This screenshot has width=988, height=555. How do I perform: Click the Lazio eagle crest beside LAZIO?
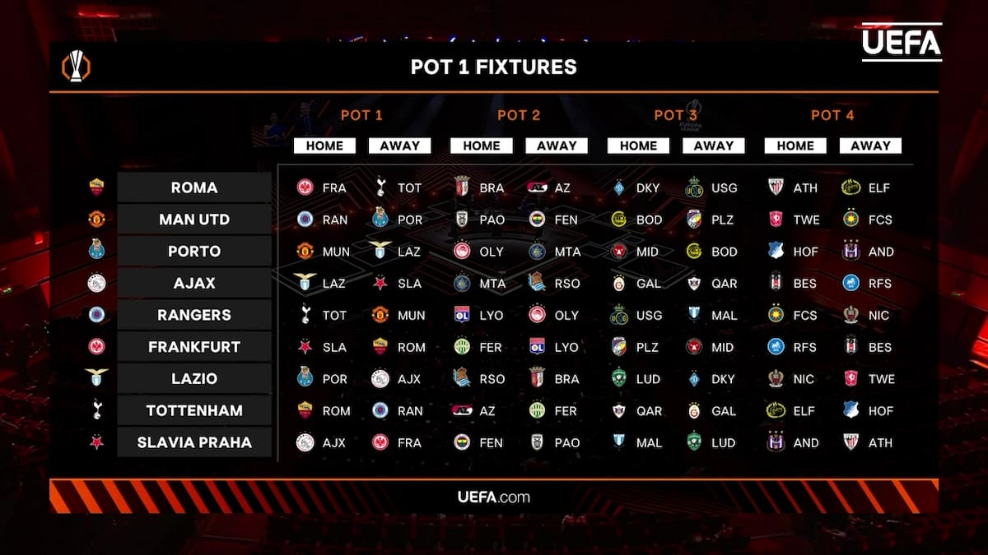tap(97, 378)
